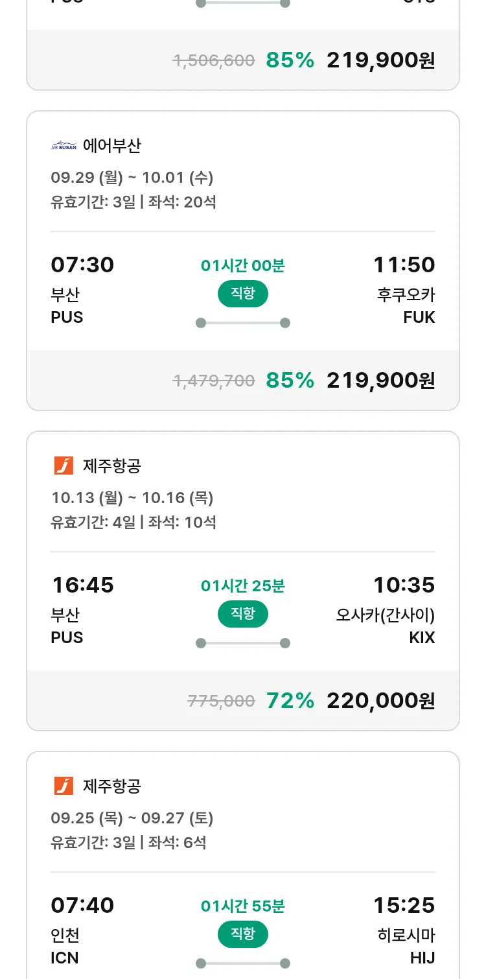Screen dimensions: 486x979
Task: Click the 07:30 departure time from Busan
Action: pyautogui.click(x=82, y=265)
